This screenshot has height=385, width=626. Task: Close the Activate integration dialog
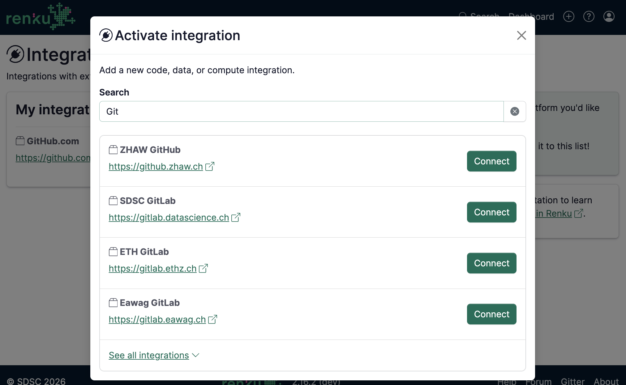[521, 36]
